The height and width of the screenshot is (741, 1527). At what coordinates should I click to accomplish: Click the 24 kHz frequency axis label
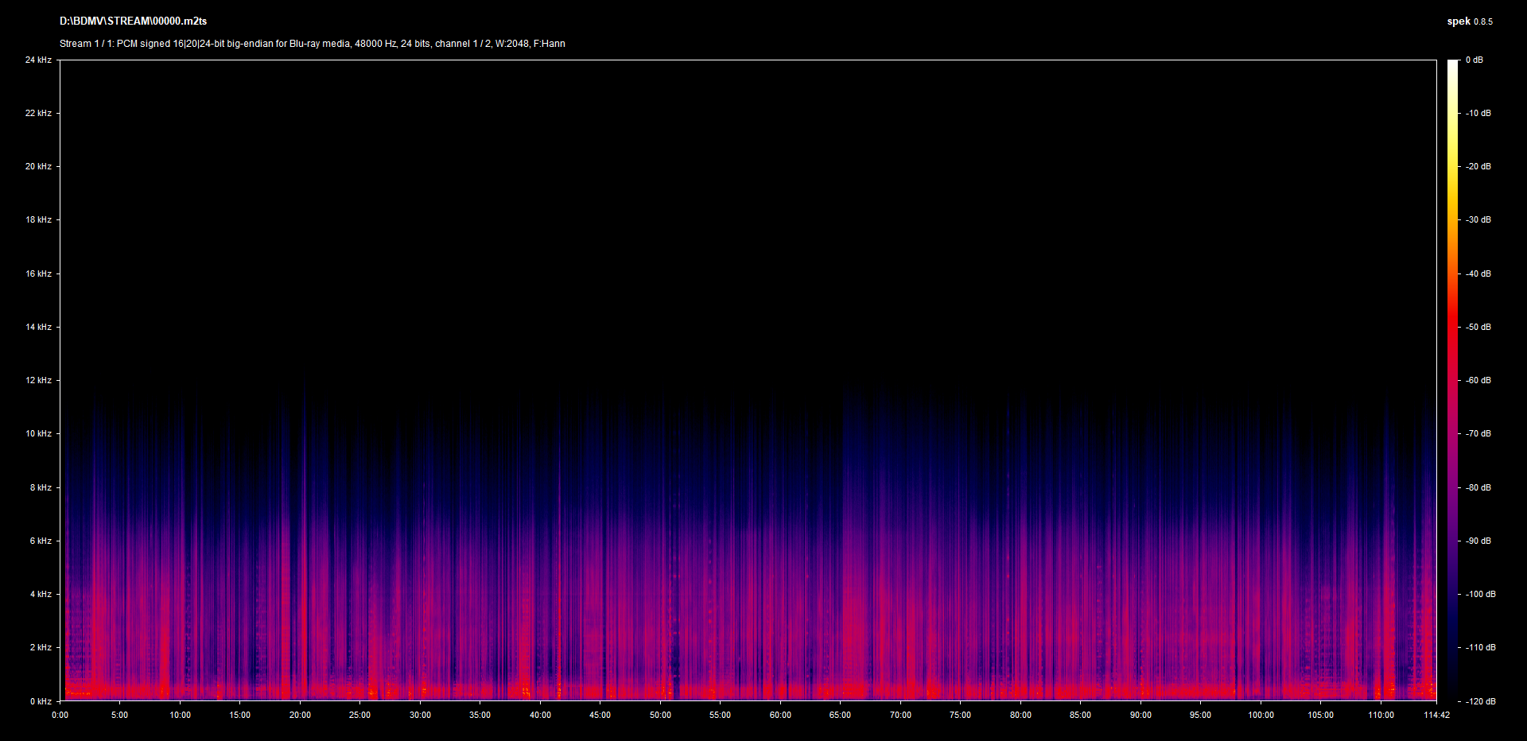(x=38, y=60)
